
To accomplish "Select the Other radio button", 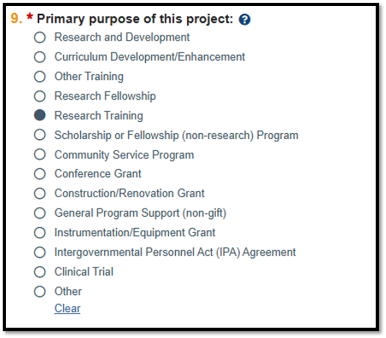I will point(40,292).
